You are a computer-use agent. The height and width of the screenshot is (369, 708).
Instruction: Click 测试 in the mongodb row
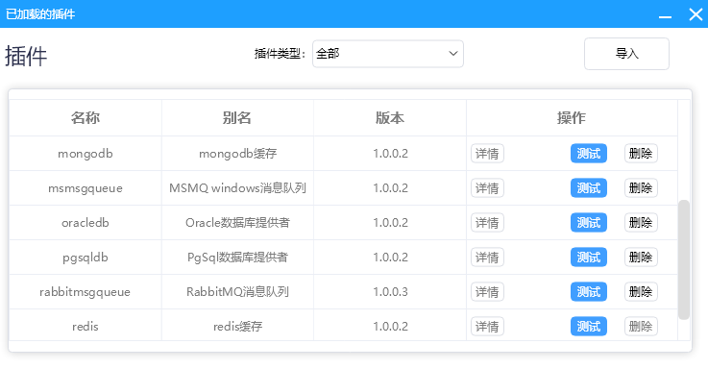pos(589,154)
